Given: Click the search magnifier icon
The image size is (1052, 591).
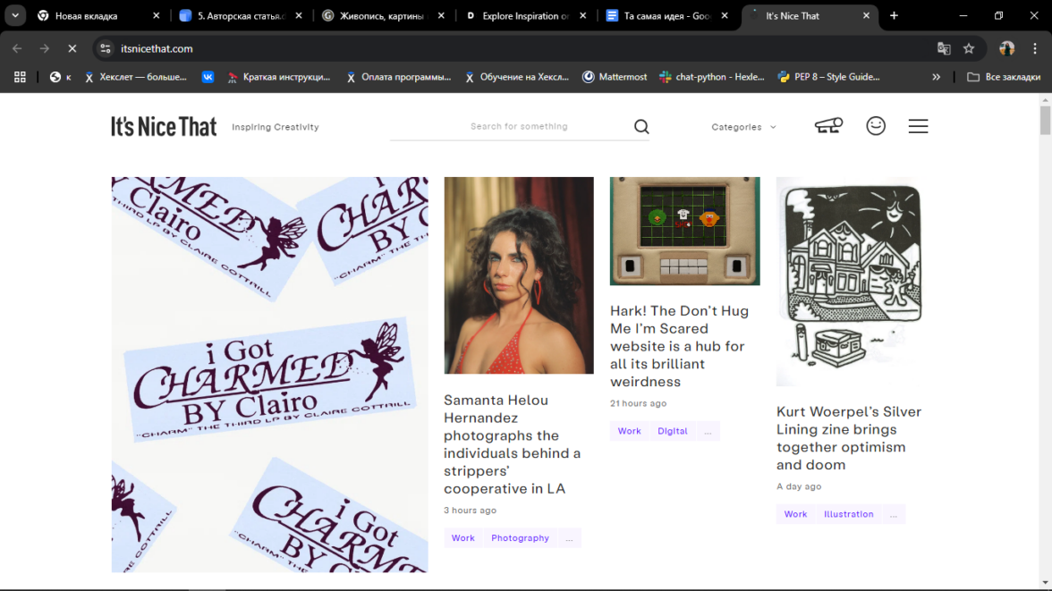Looking at the screenshot, I should (641, 127).
